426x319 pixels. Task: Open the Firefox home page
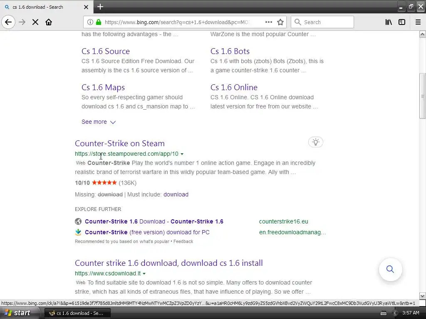tap(49, 22)
